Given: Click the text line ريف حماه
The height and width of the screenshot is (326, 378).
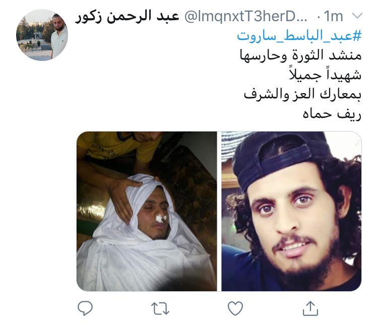Looking at the screenshot, I should tap(332, 114).
